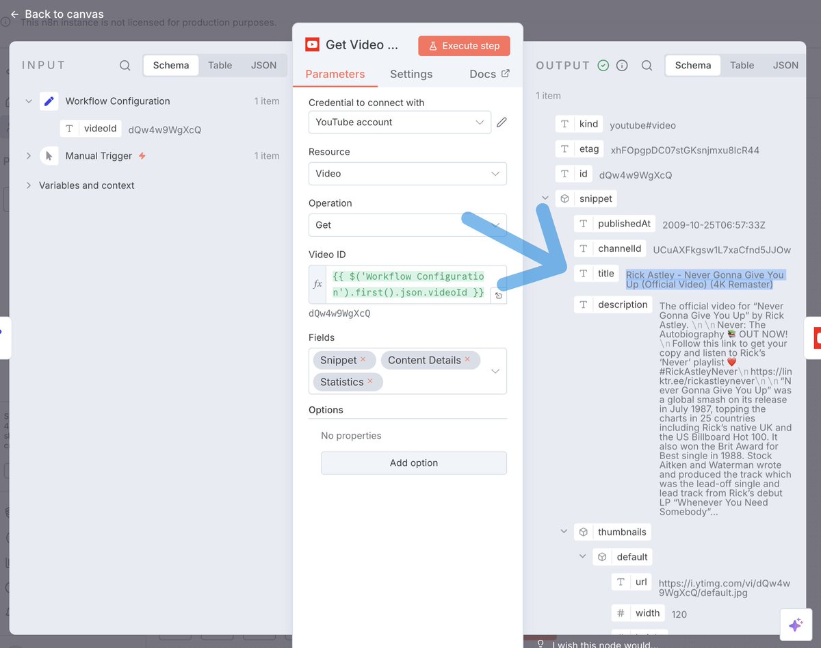Click fx expression toggle icon
Viewport: 821px width, 648px height.
[x=317, y=284]
